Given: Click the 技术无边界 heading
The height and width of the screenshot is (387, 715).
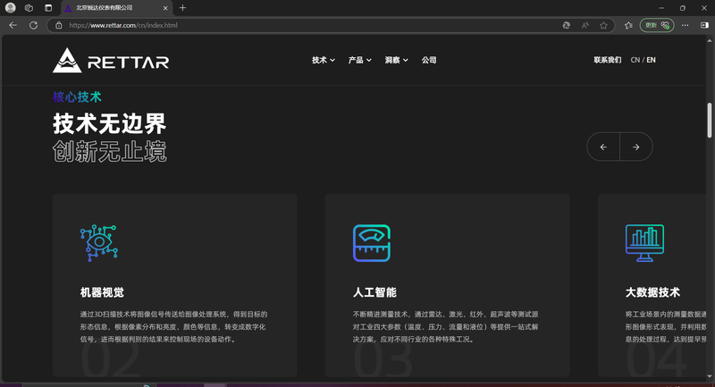Looking at the screenshot, I should click(x=109, y=123).
